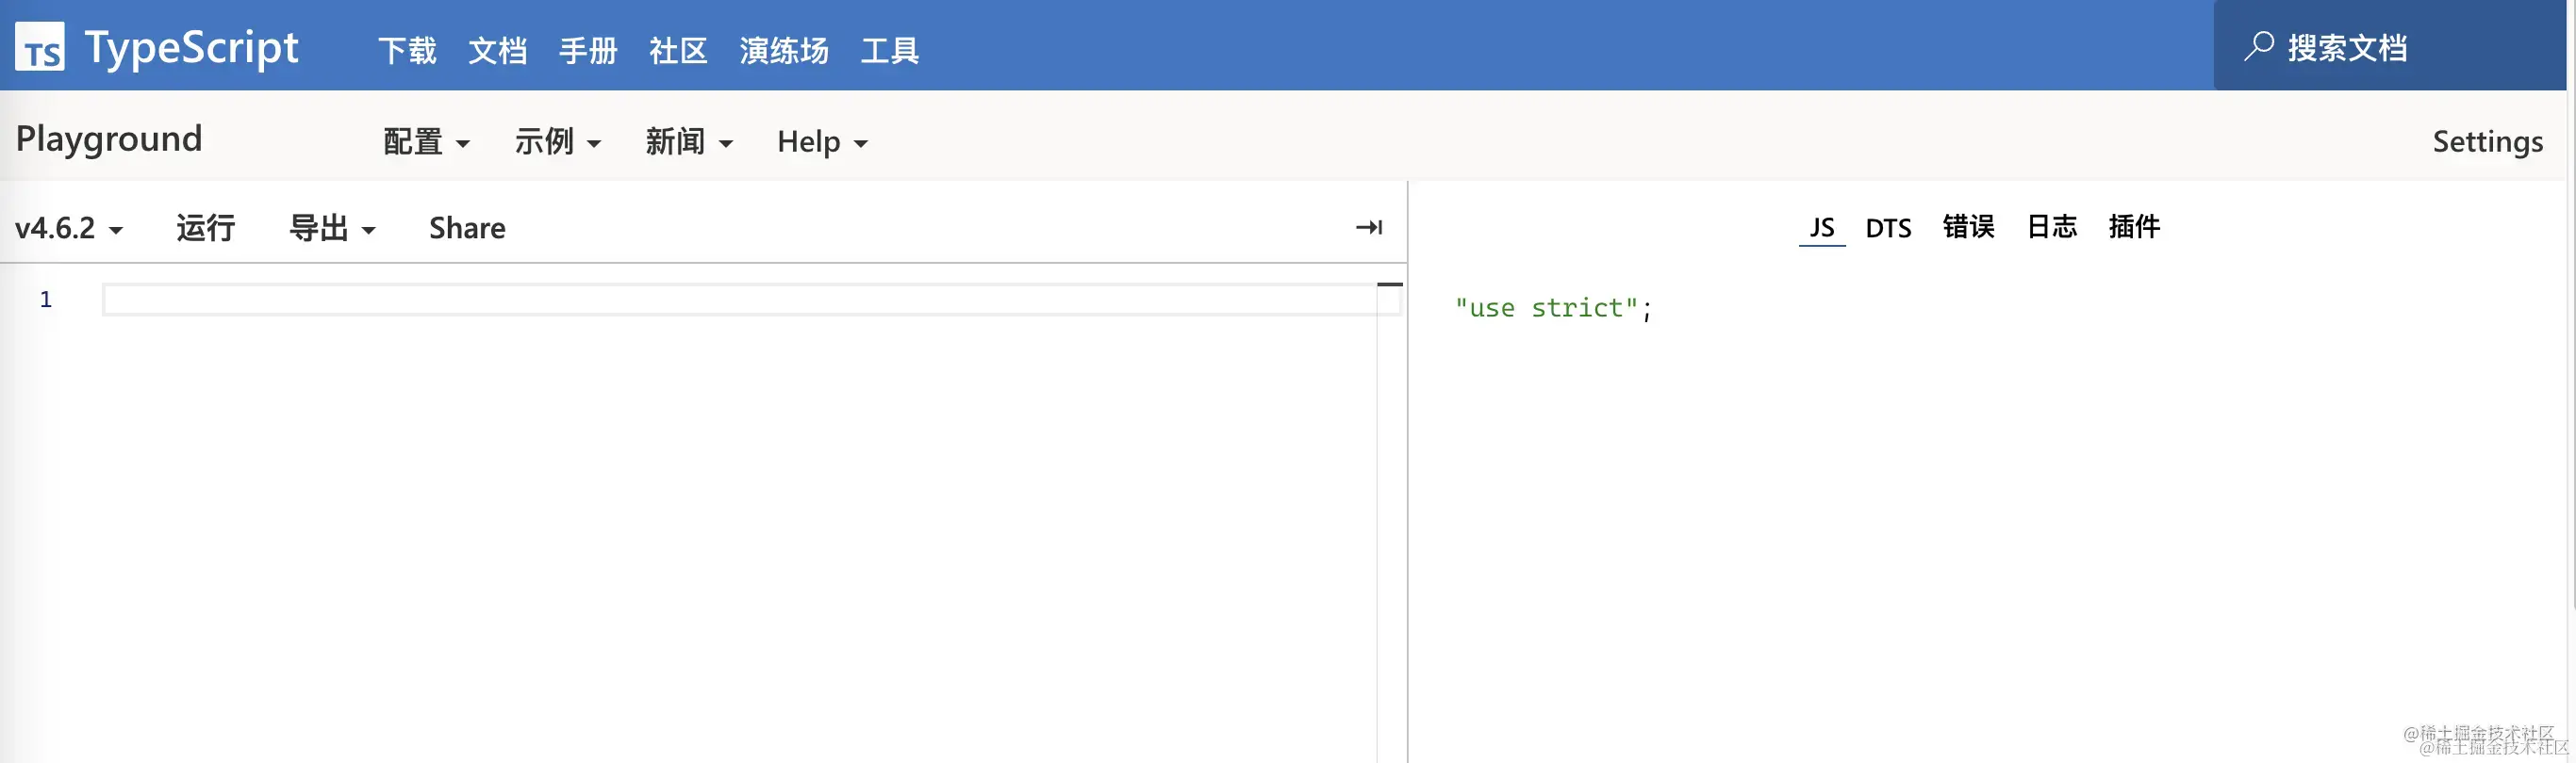Viewport: 2576px width, 763px height.
Task: Switch to the JS output tab
Action: [x=1822, y=228]
